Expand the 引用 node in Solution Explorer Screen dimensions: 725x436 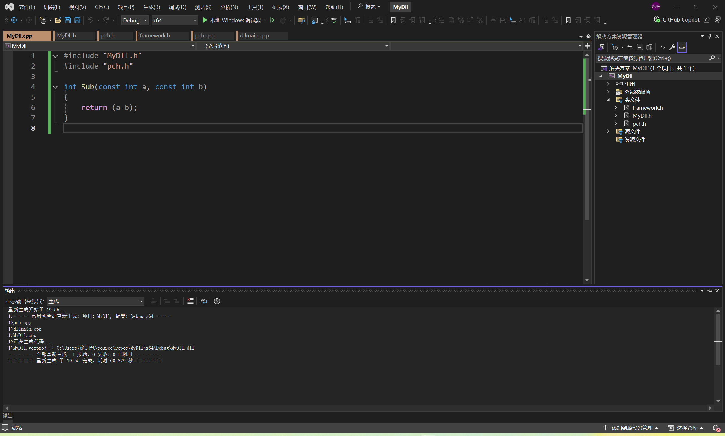(608, 84)
